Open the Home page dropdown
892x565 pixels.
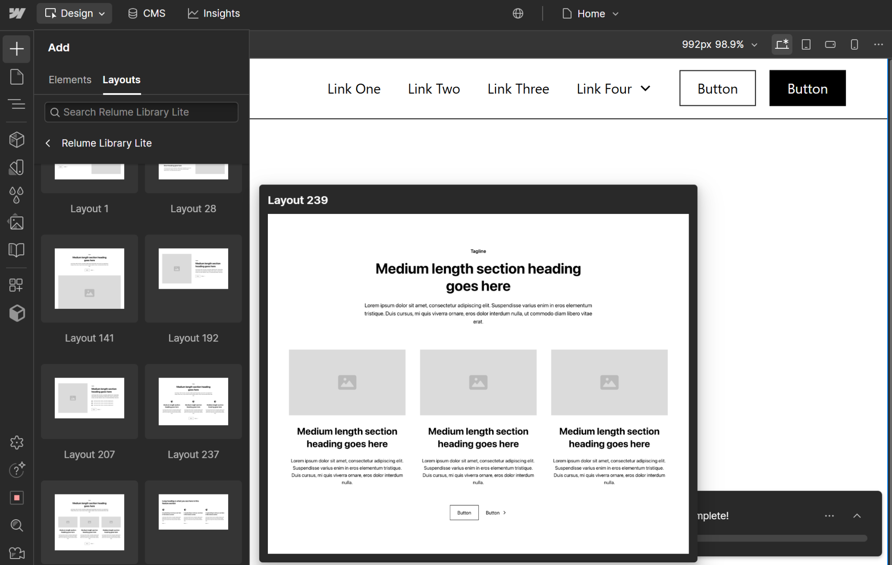590,14
